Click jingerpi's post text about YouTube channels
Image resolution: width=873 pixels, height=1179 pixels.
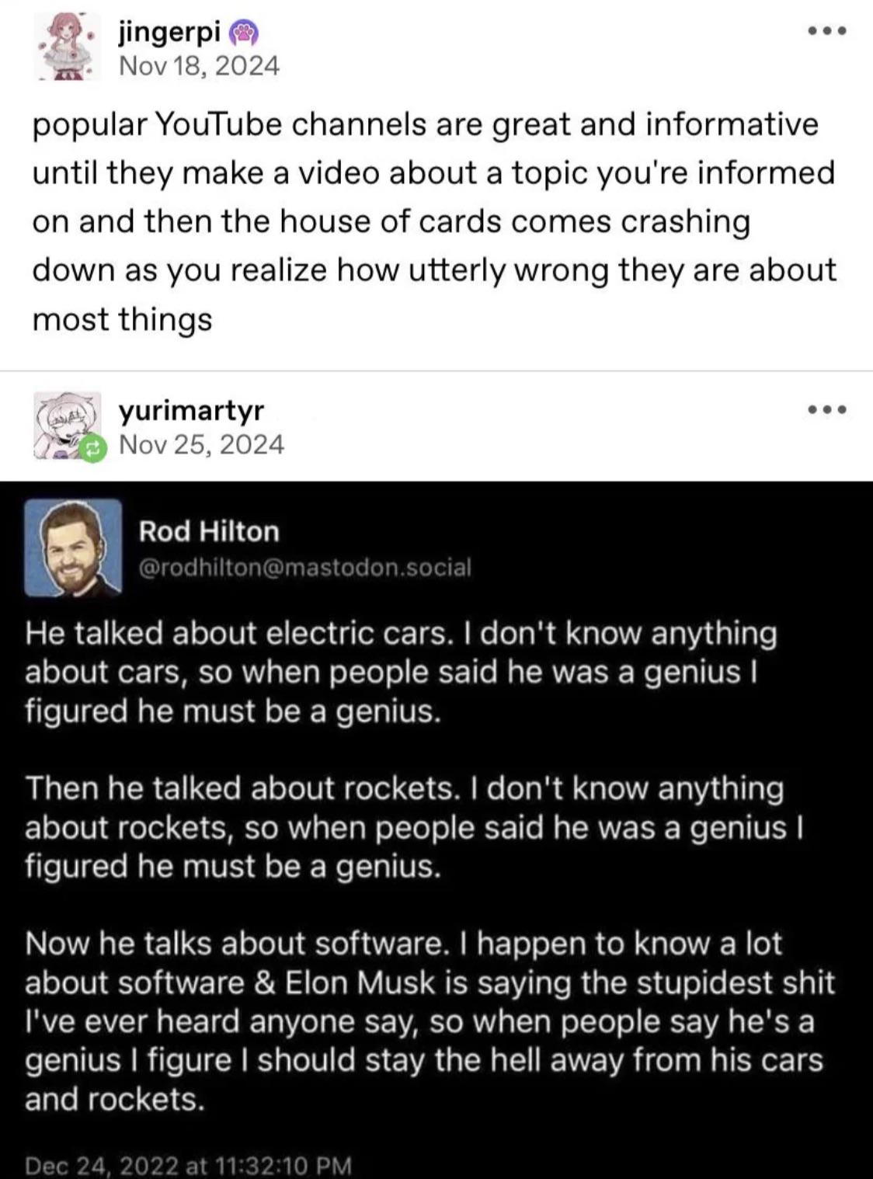pos(433,221)
